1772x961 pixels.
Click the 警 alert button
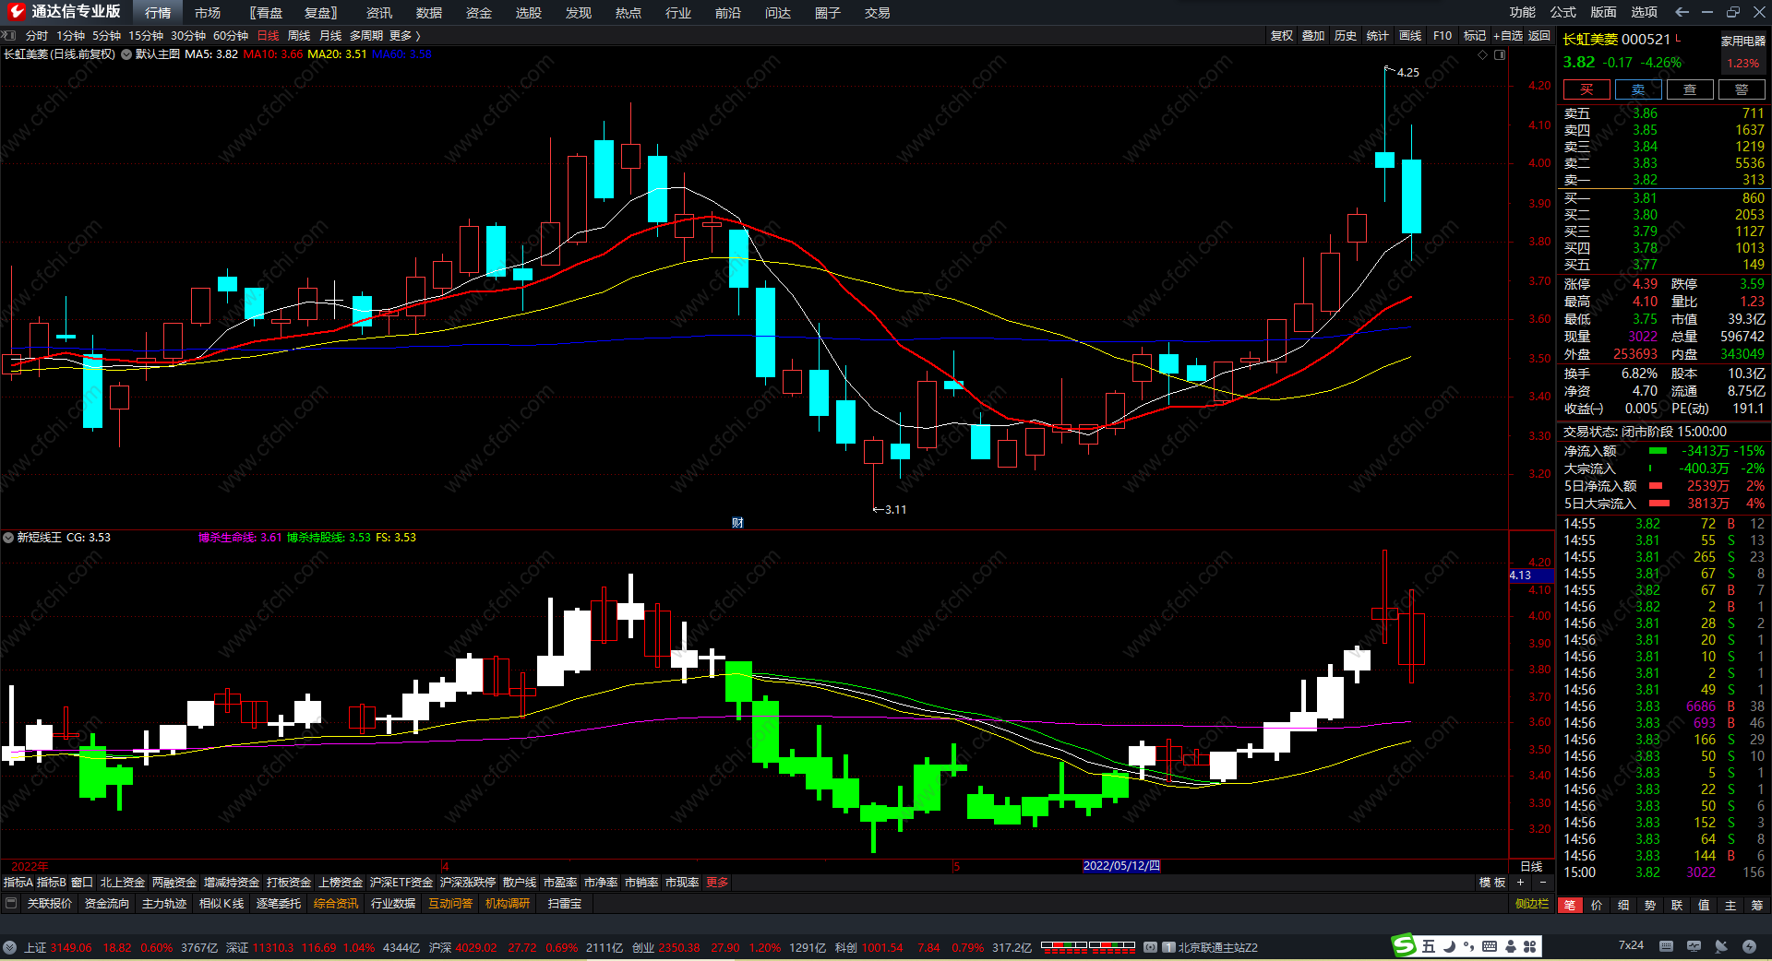click(1742, 89)
